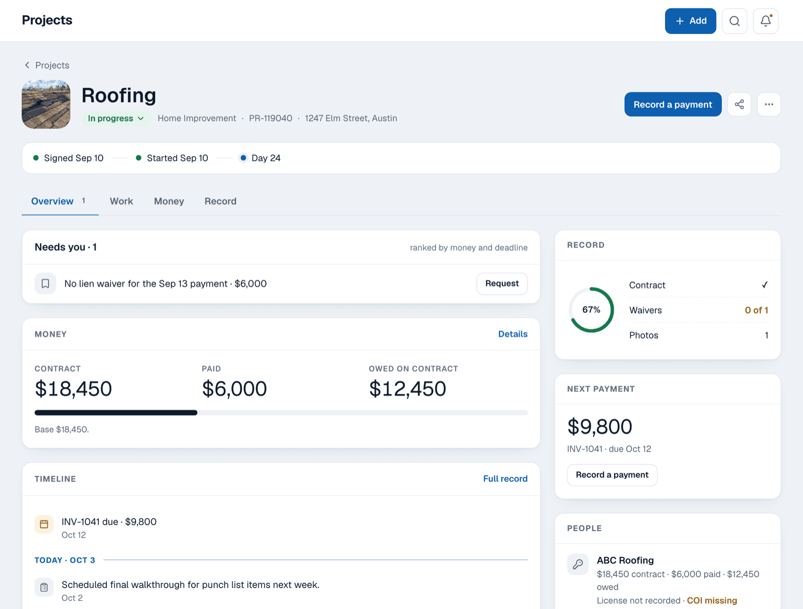Click the $9,800 next payment amount
The image size is (803, 609).
click(x=600, y=427)
